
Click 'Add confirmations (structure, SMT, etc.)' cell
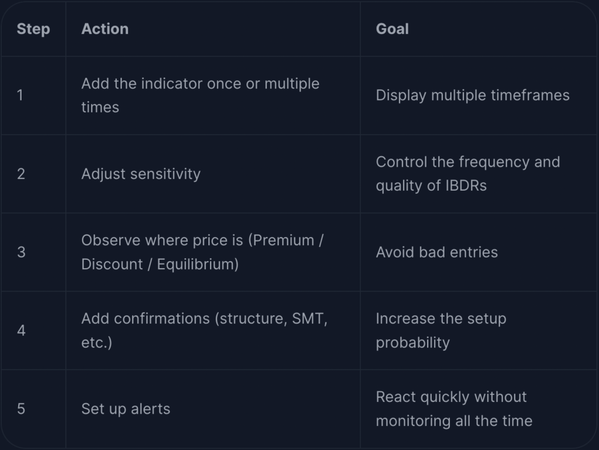pyautogui.click(x=204, y=331)
